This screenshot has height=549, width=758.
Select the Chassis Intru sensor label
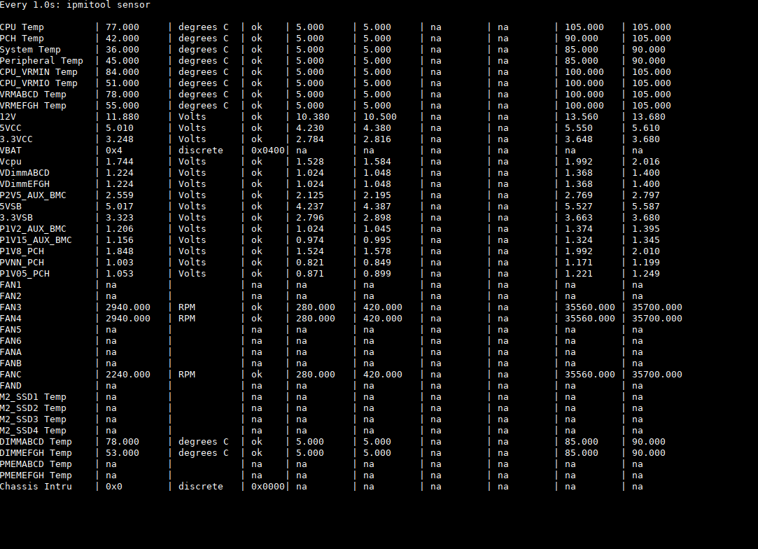(x=36, y=487)
